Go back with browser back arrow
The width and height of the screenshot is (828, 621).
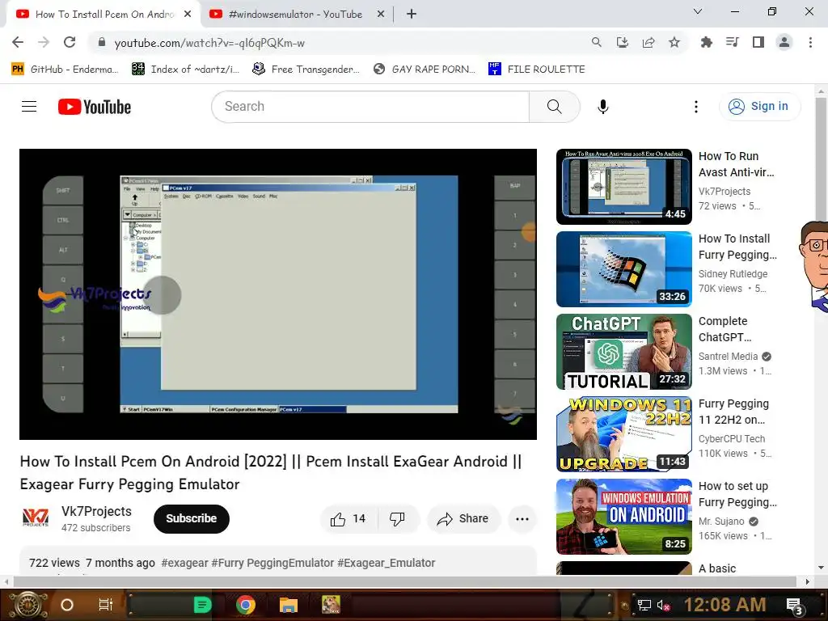18,42
